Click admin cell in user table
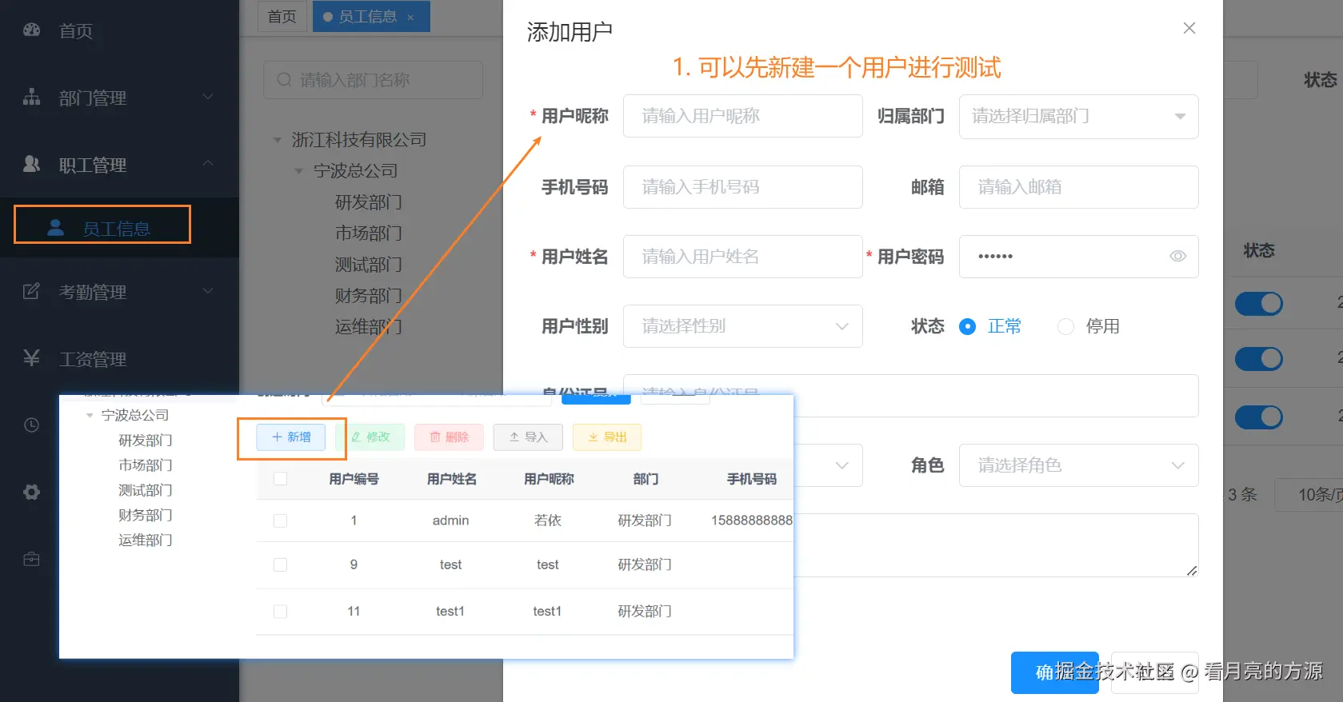The width and height of the screenshot is (1343, 702). pyautogui.click(x=450, y=521)
